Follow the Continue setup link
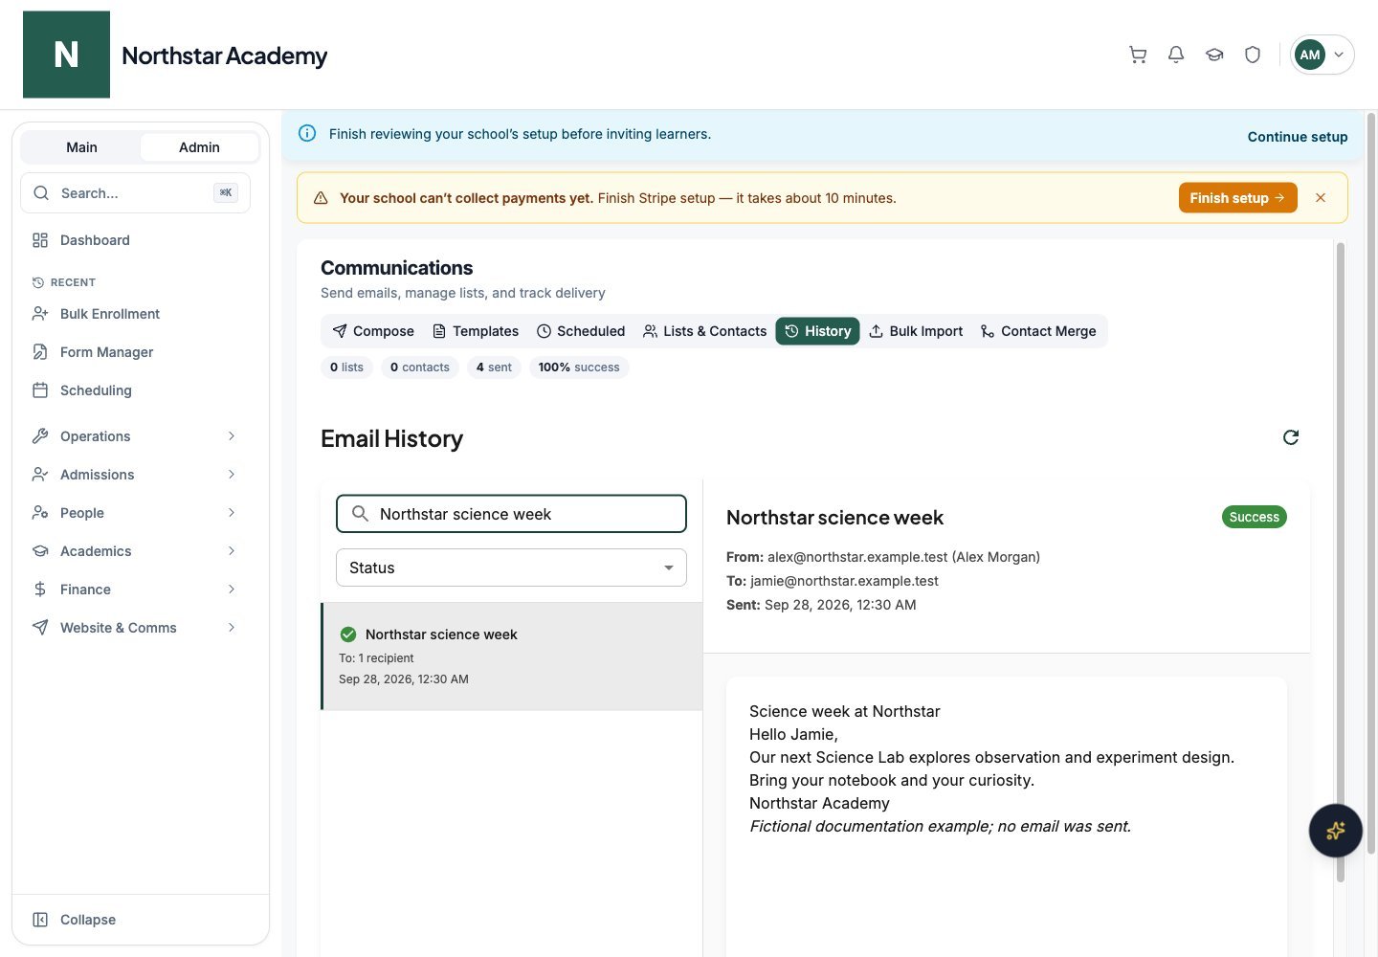The width and height of the screenshot is (1378, 957). [x=1298, y=137]
